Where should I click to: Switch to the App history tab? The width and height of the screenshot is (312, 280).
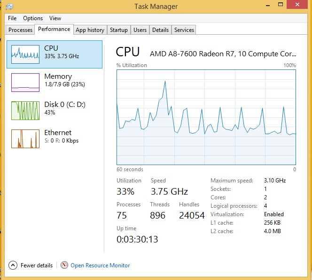[90, 30]
